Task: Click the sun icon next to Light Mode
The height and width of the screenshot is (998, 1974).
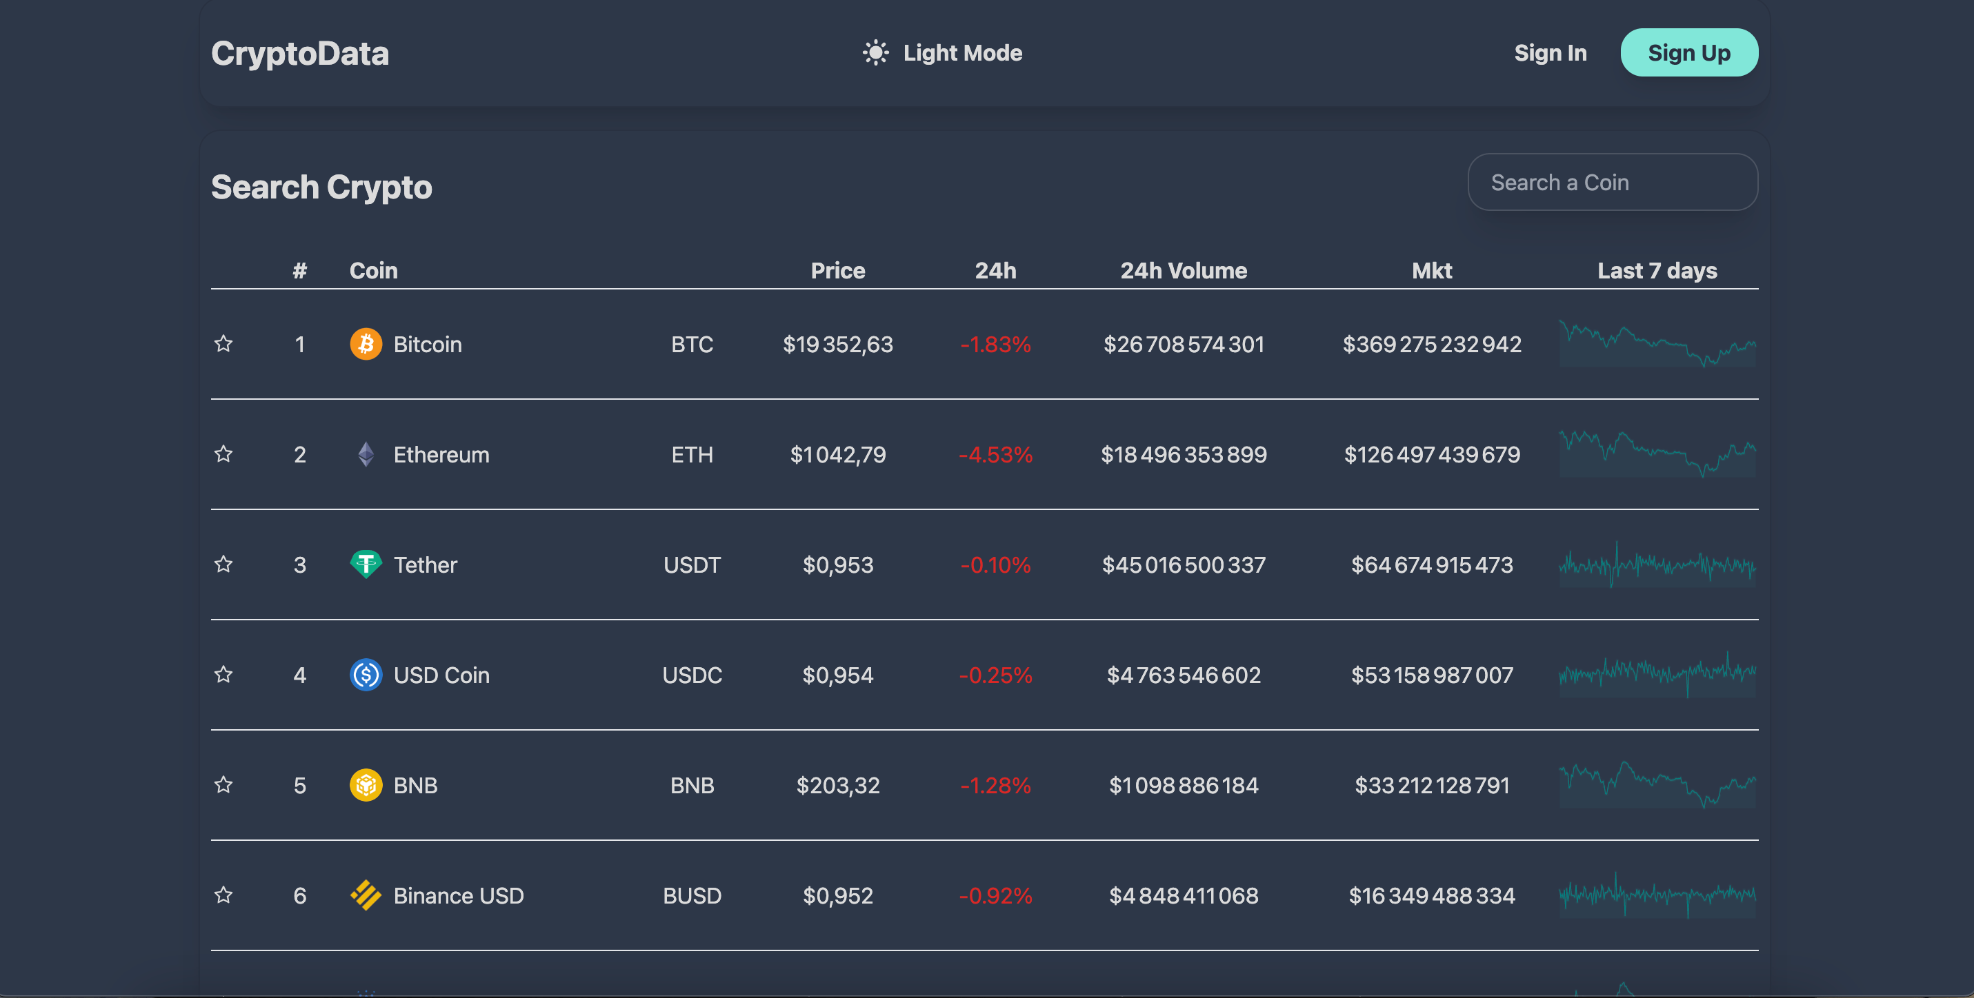Action: [x=876, y=52]
